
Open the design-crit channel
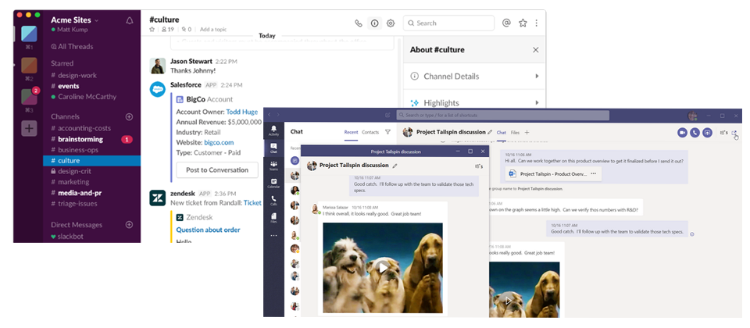coord(71,171)
